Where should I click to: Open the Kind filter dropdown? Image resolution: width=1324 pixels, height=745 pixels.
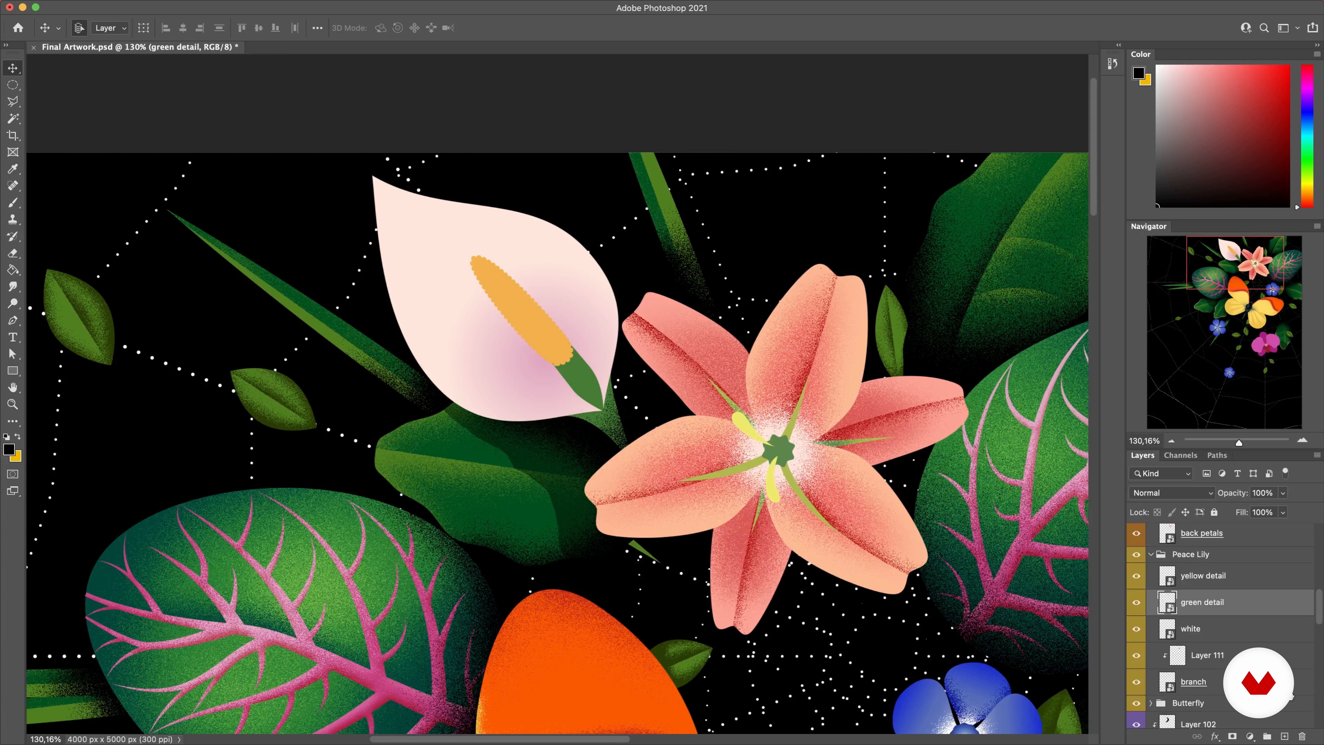click(x=1161, y=474)
